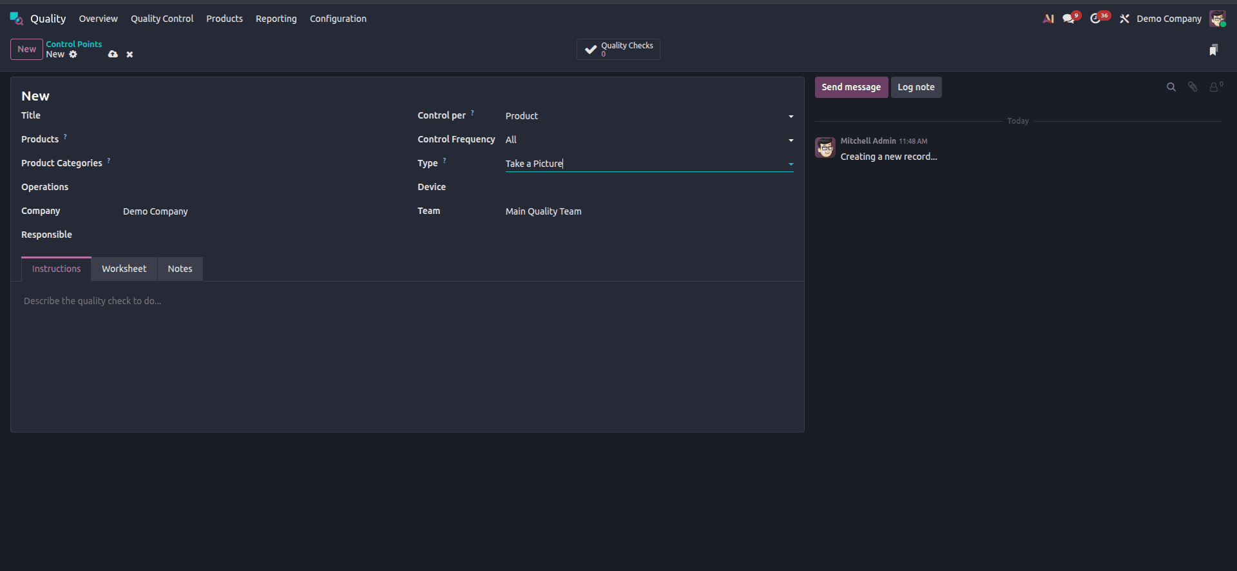
Task: Switch to the Notes tab
Action: point(180,269)
